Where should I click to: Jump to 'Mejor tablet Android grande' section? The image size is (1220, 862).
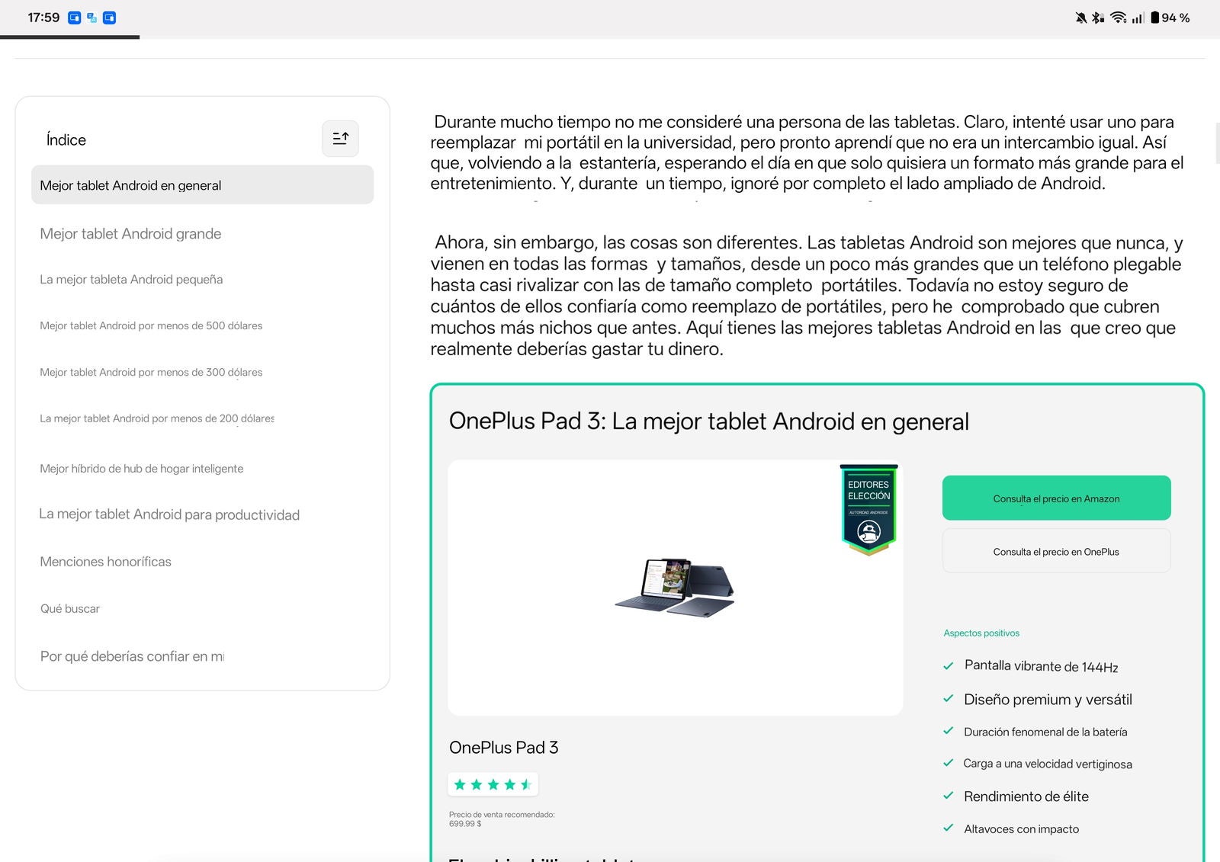point(130,234)
